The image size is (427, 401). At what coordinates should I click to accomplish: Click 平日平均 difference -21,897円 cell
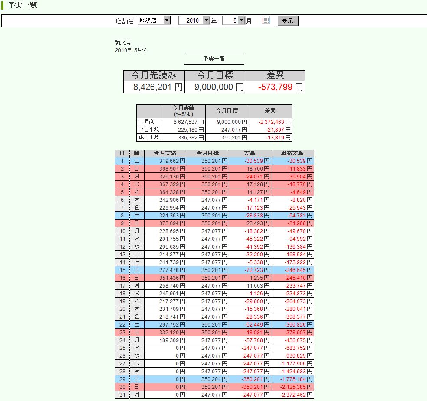271,130
